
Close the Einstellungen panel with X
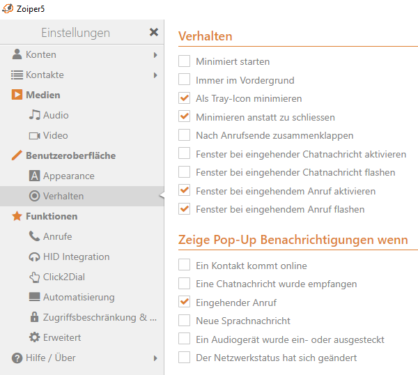pyautogui.click(x=154, y=32)
